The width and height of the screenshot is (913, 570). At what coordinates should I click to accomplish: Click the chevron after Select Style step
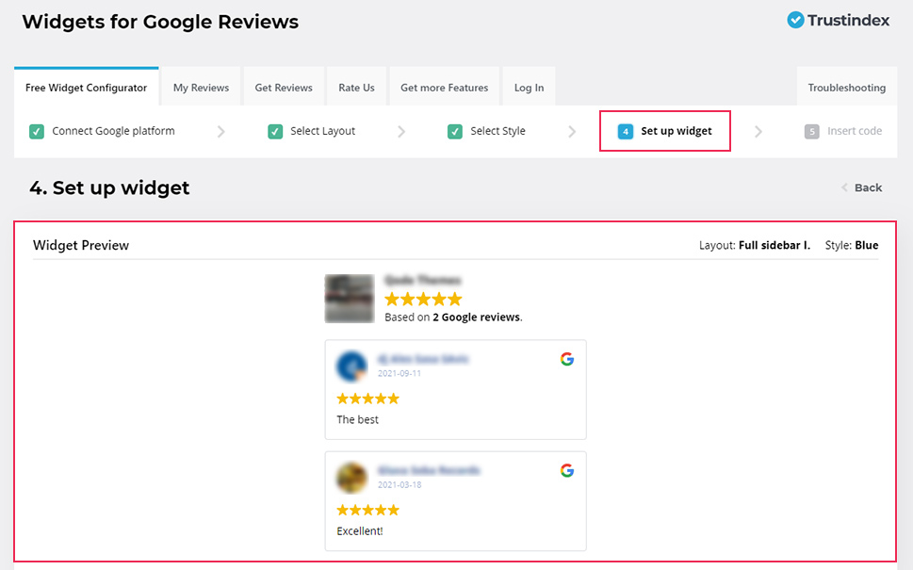tap(572, 132)
